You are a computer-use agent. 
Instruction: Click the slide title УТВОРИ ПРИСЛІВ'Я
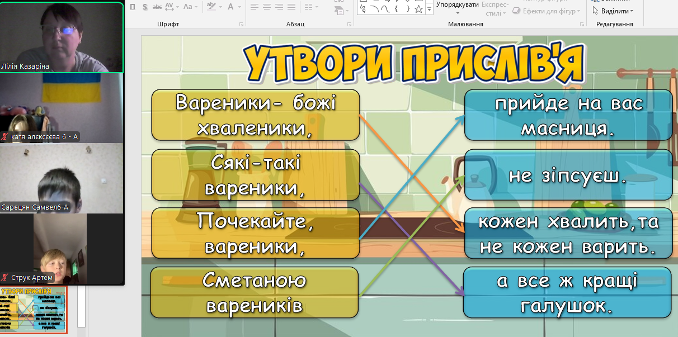tap(414, 63)
